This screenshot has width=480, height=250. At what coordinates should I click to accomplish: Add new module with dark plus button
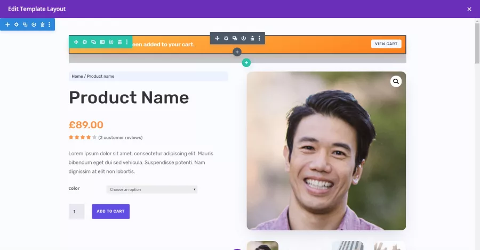237,52
